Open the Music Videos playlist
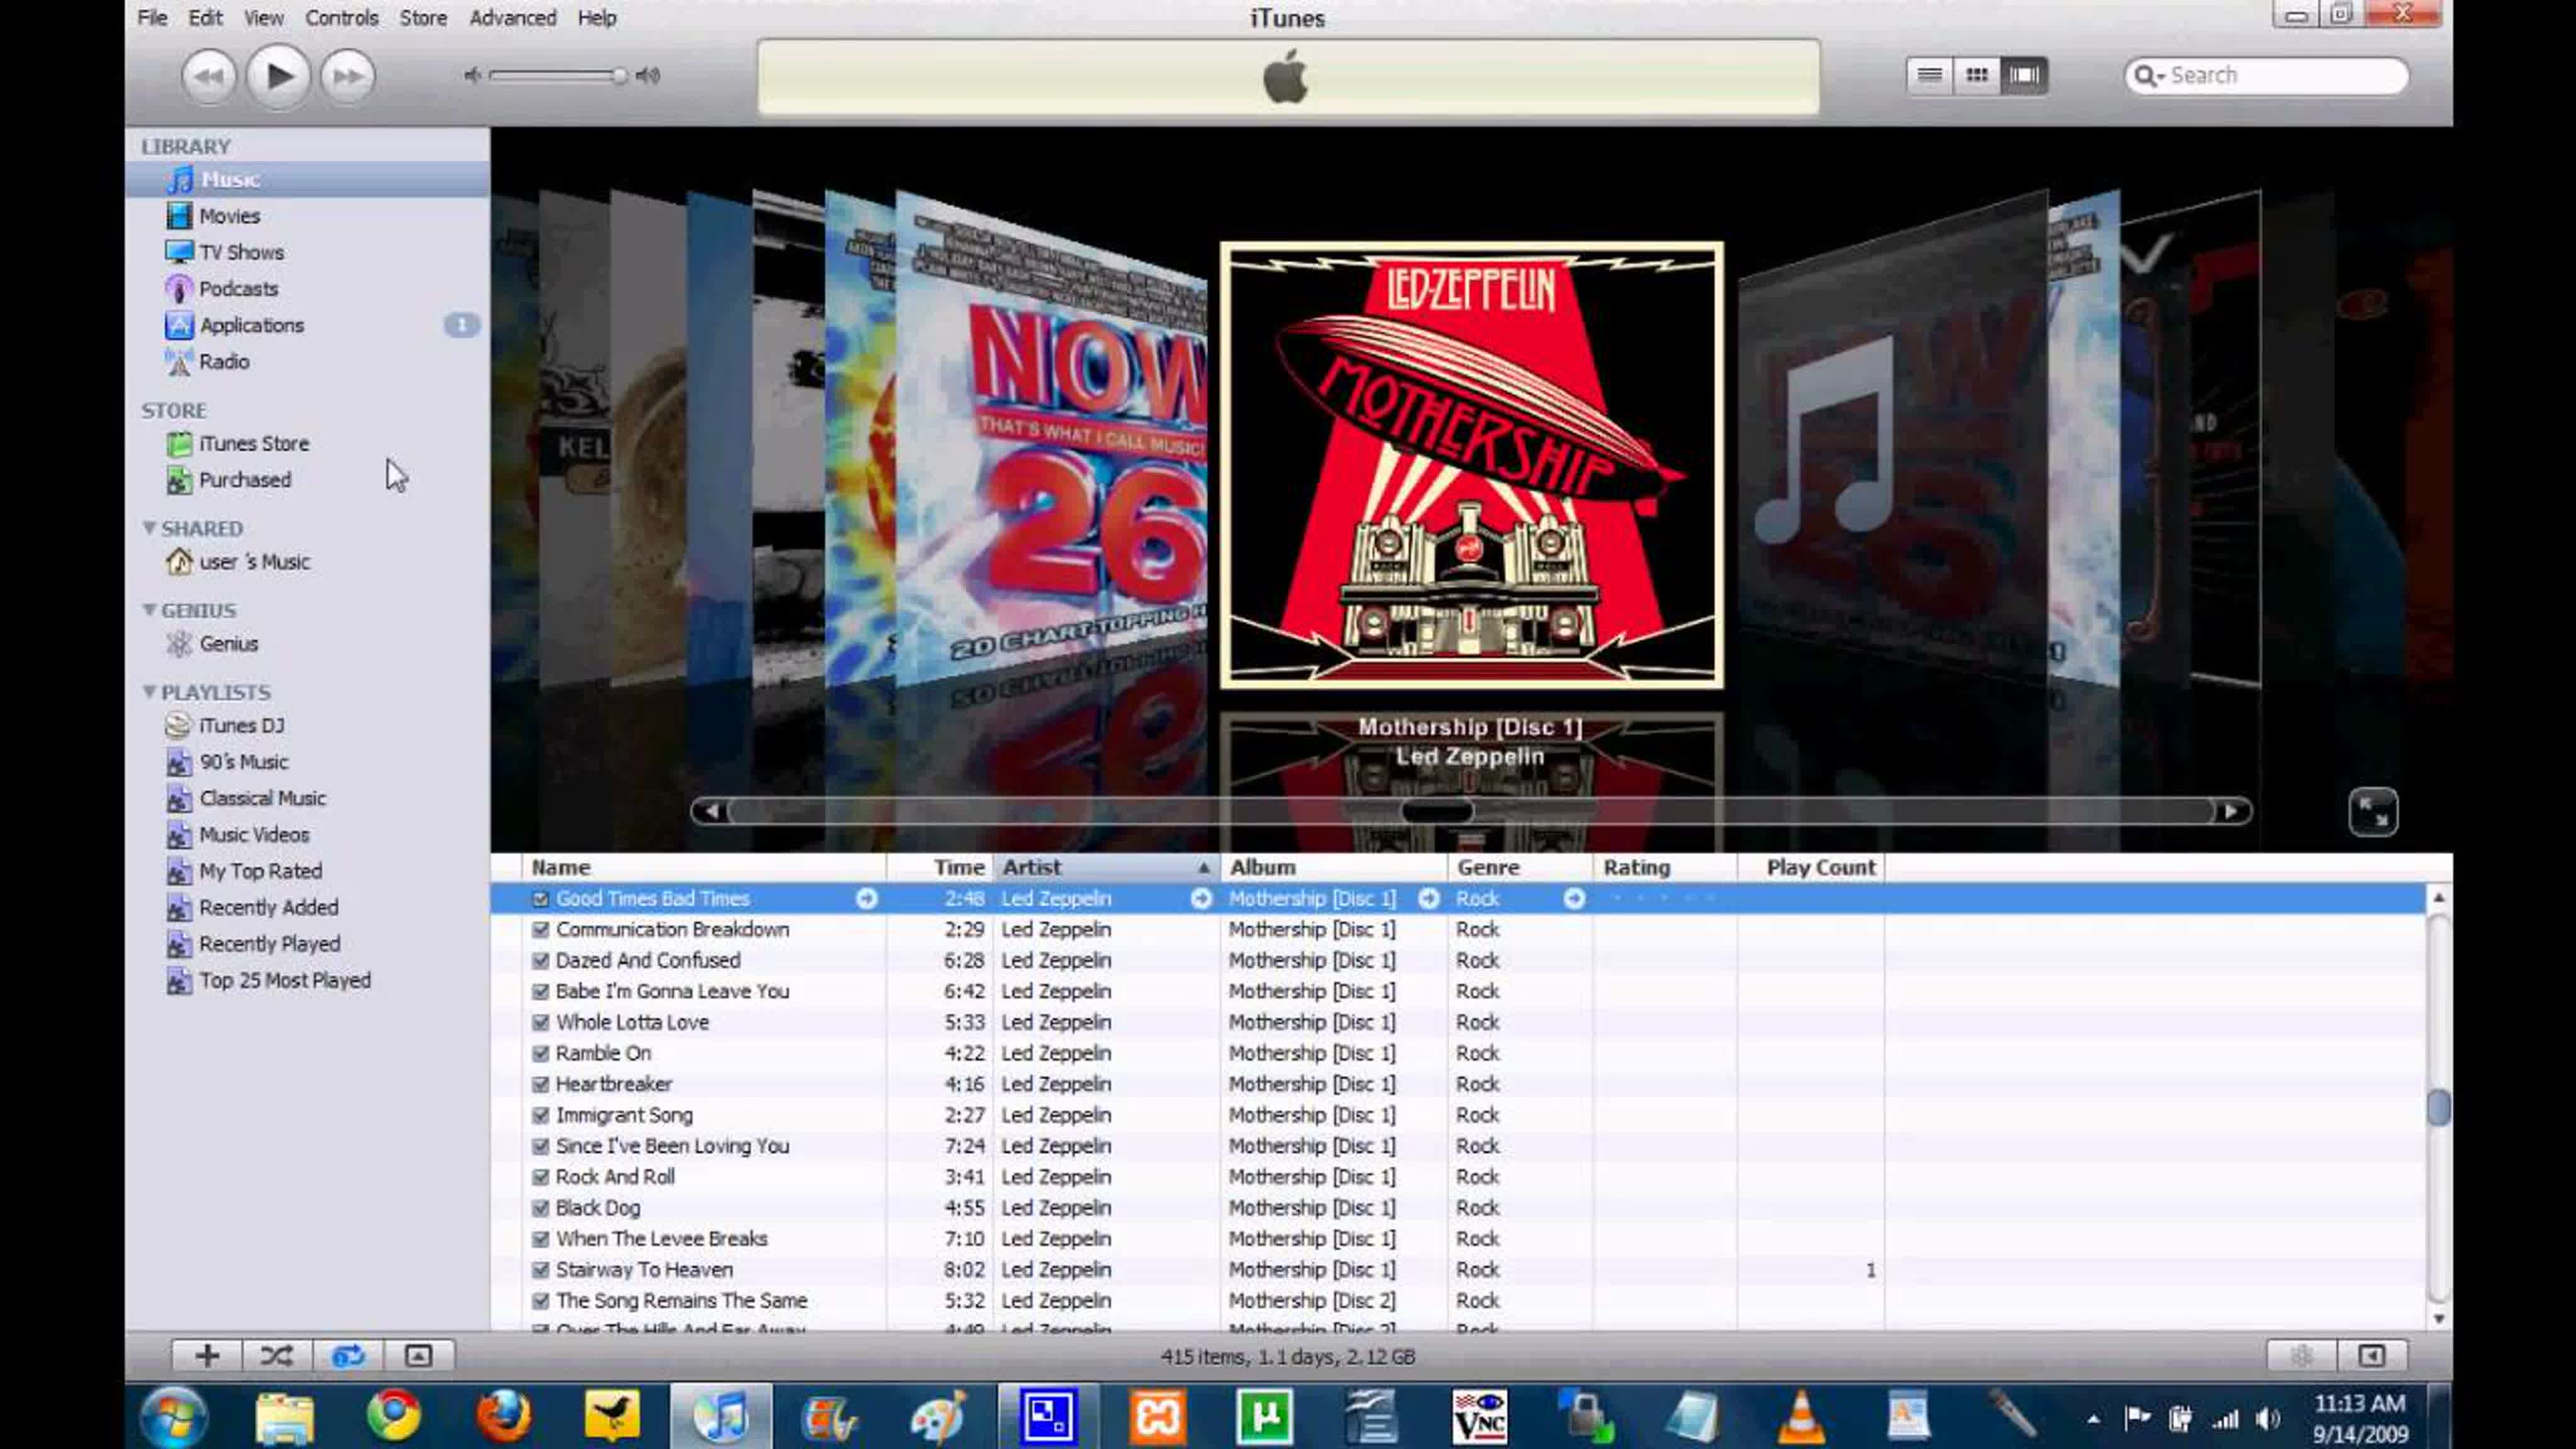 [x=254, y=835]
